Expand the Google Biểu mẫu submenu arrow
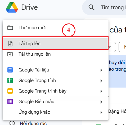Screen dimensions: 126x125 101,102
